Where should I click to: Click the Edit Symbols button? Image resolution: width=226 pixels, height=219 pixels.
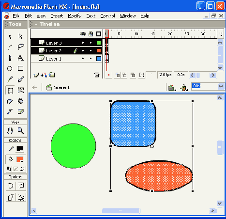pyautogui.click(x=184, y=88)
